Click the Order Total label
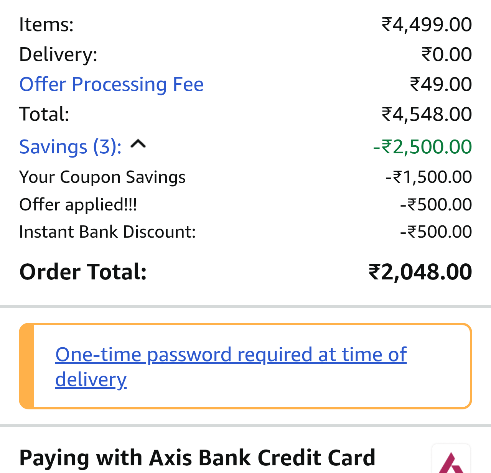Viewport: 491px width, 473px height. coord(83,272)
